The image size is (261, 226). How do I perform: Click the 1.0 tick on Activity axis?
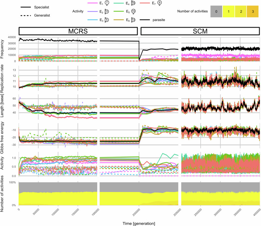coord(14,158)
